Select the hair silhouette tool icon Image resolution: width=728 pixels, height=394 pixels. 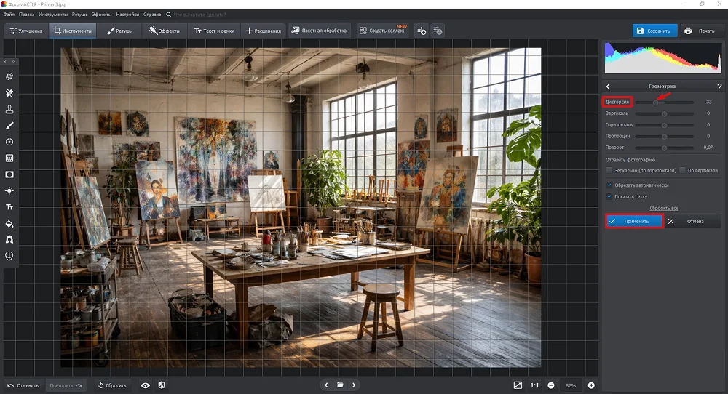9,240
